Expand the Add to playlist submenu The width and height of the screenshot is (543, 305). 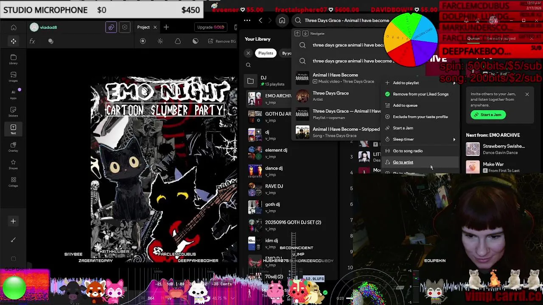coord(420,83)
